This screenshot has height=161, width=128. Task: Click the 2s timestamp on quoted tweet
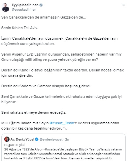click(67, 140)
